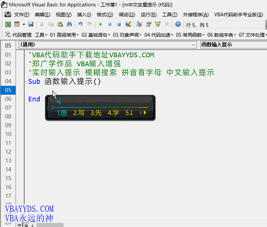Open the Insert UserForm dropdown arrow
Viewport: 267px width, 227px height.
point(24,25)
